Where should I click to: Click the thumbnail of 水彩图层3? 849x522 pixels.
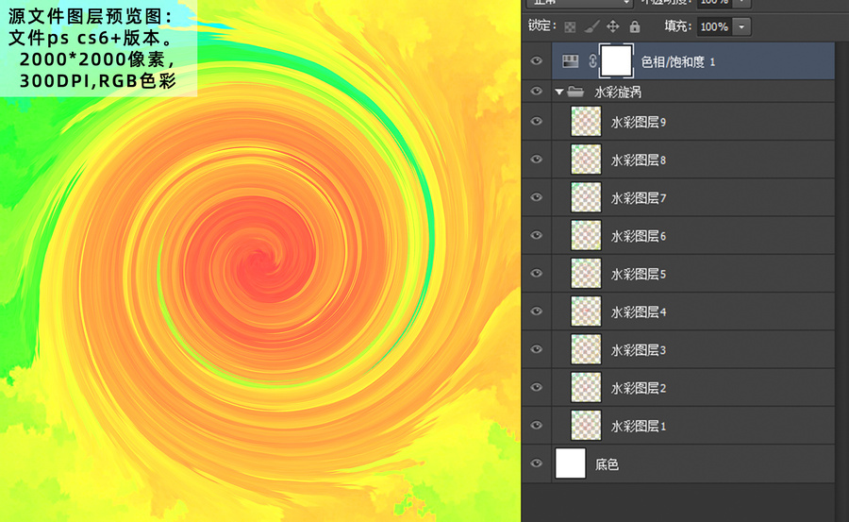(586, 349)
